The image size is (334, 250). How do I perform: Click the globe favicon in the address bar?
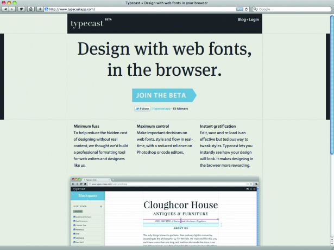click(47, 9)
